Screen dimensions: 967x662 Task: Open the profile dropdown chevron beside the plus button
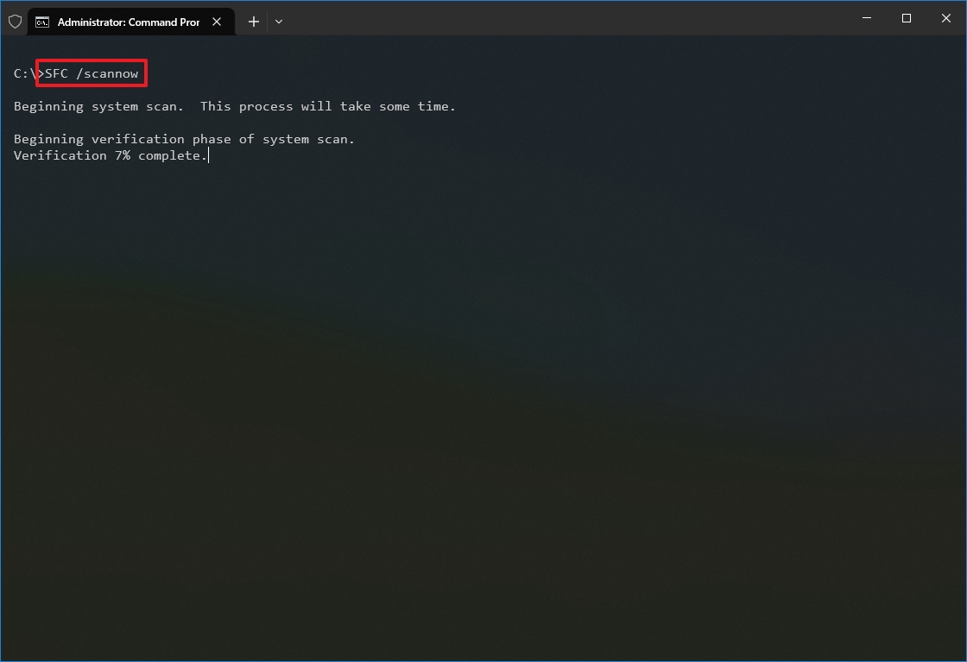278,22
